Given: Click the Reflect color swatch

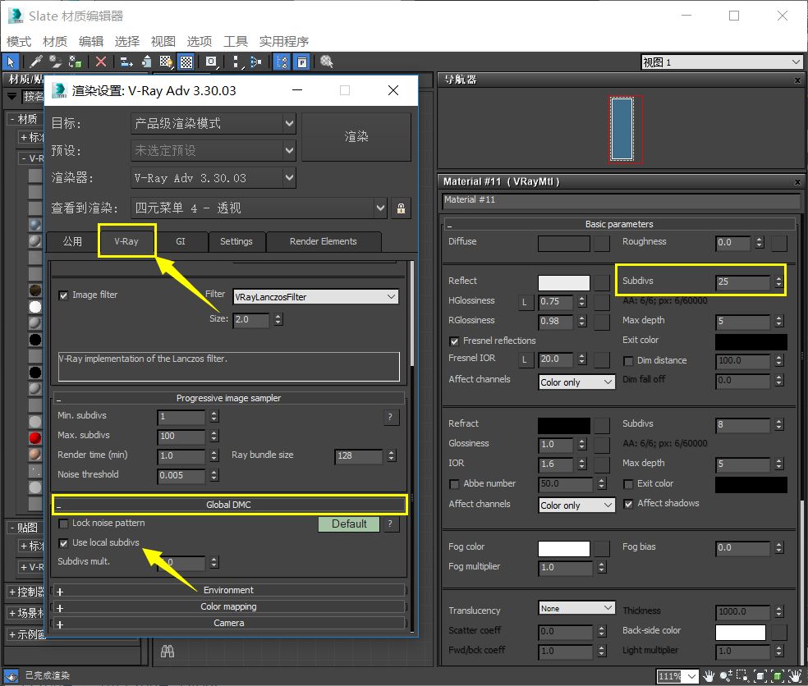Looking at the screenshot, I should click(x=564, y=283).
